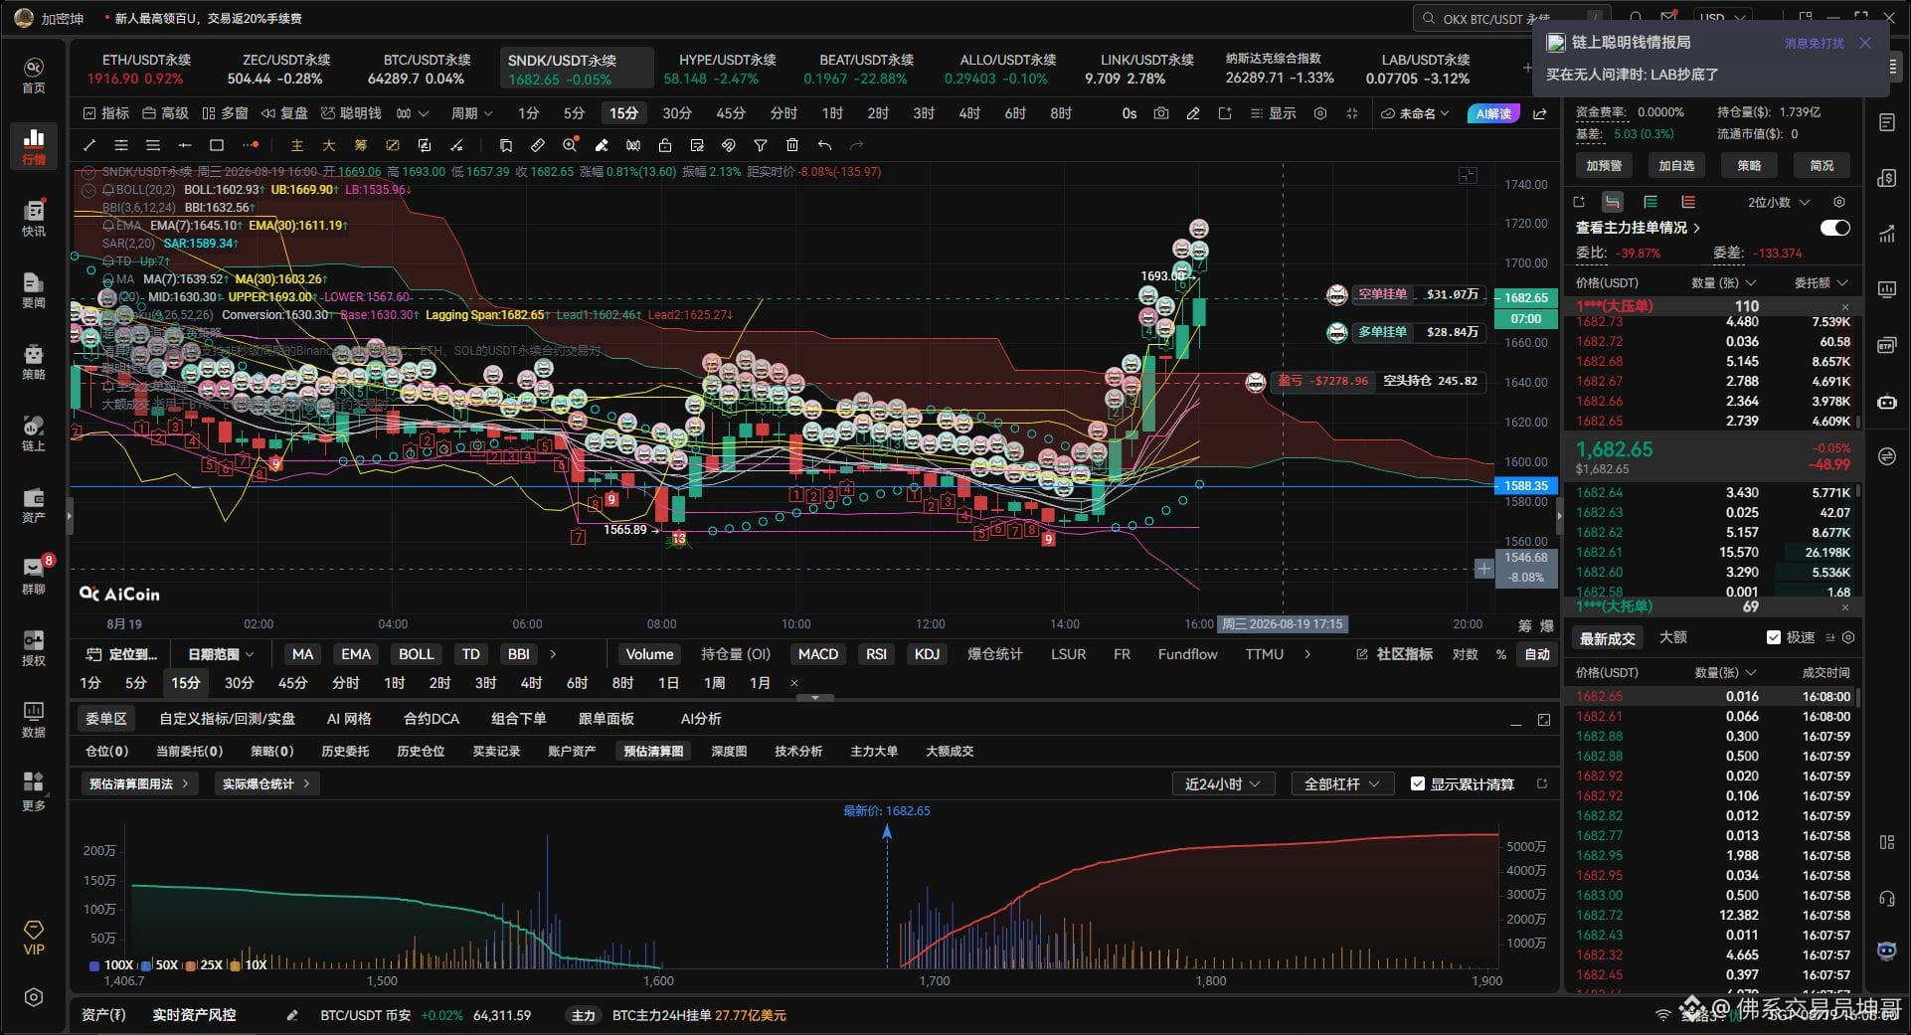Toggle the 查看主力挂单情况 switch
The image size is (1911, 1035).
coord(1834,228)
